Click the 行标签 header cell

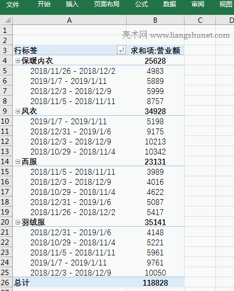[x=69, y=50]
